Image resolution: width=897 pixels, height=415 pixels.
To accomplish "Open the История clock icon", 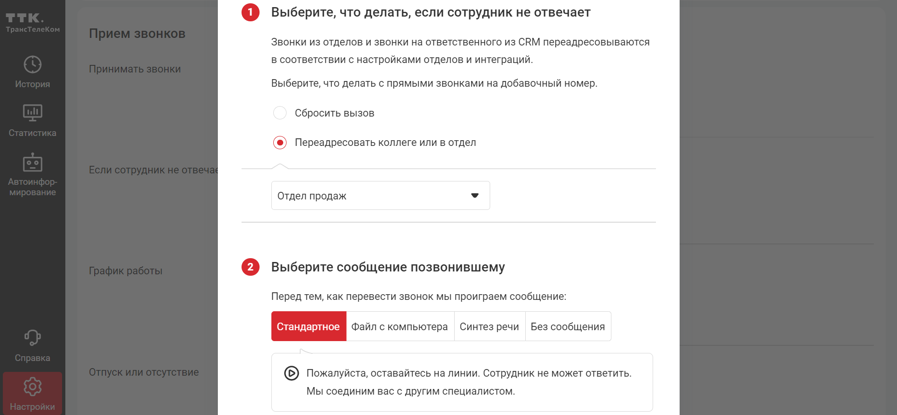I will 32,65.
